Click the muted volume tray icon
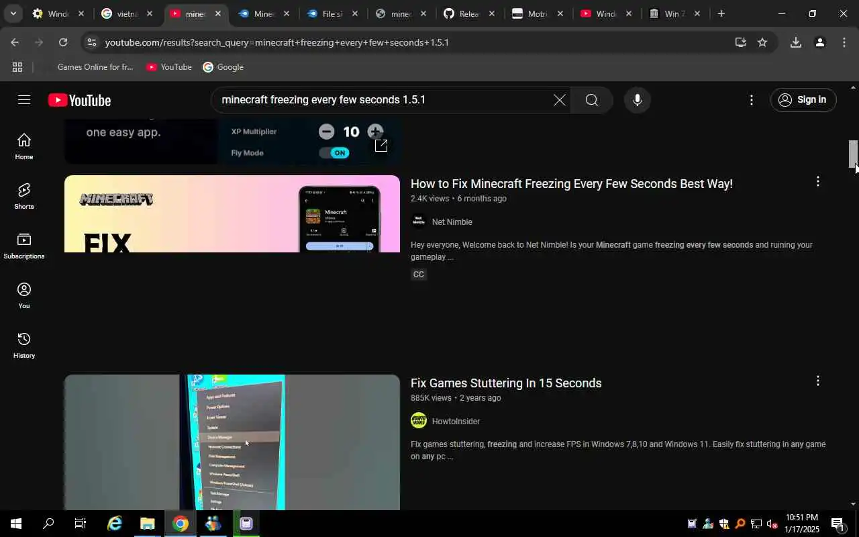Image resolution: width=859 pixels, height=537 pixels. [x=772, y=524]
